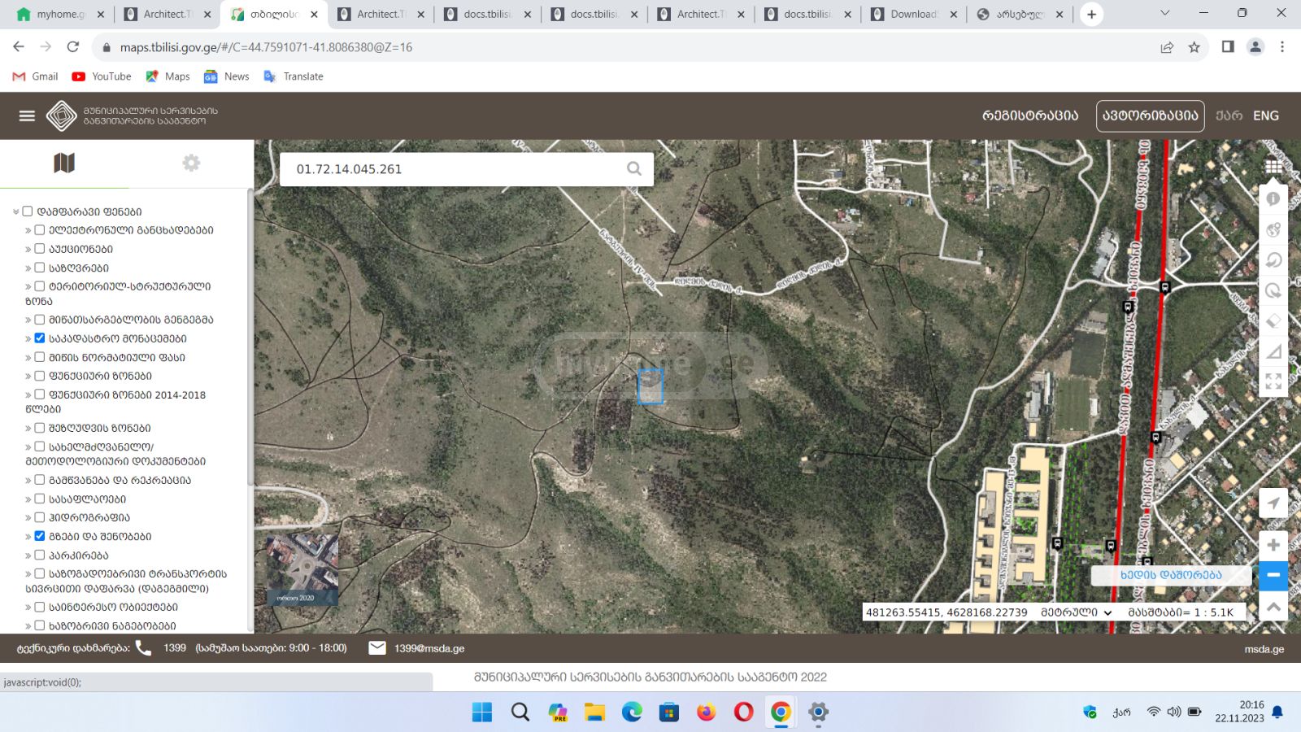
Task: Switch language to ქარ
Action: pyautogui.click(x=1229, y=115)
